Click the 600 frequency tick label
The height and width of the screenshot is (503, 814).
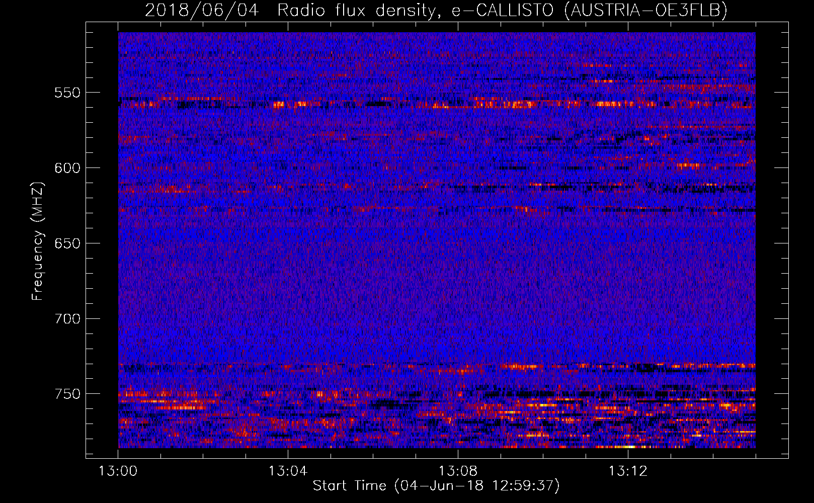67,168
